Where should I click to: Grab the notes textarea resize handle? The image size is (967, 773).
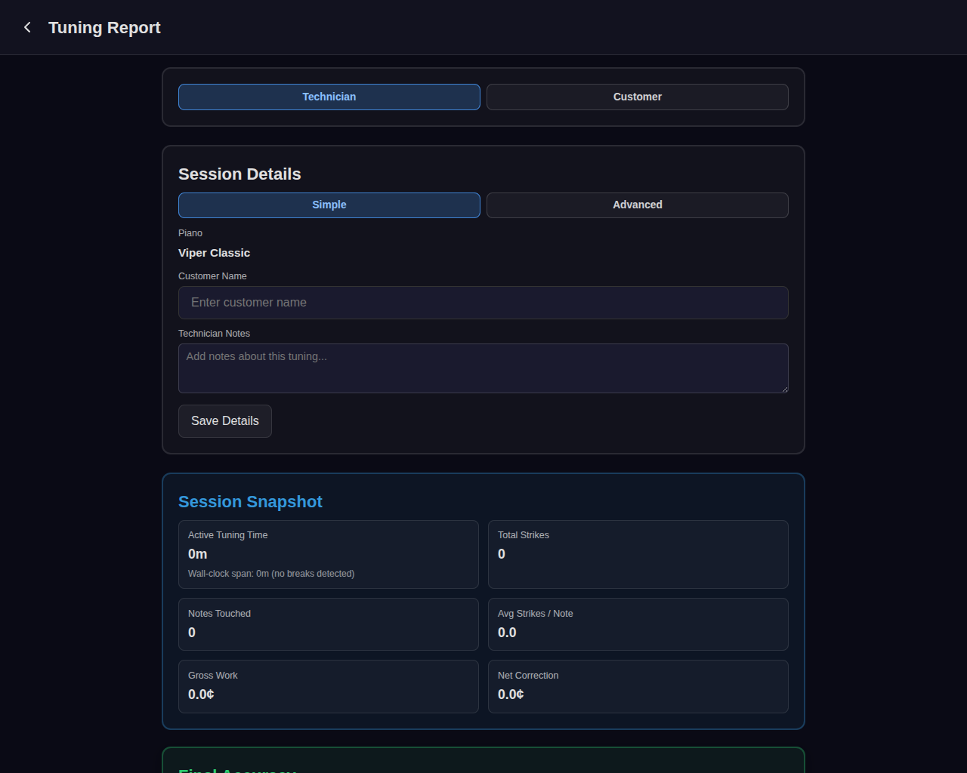pos(784,390)
